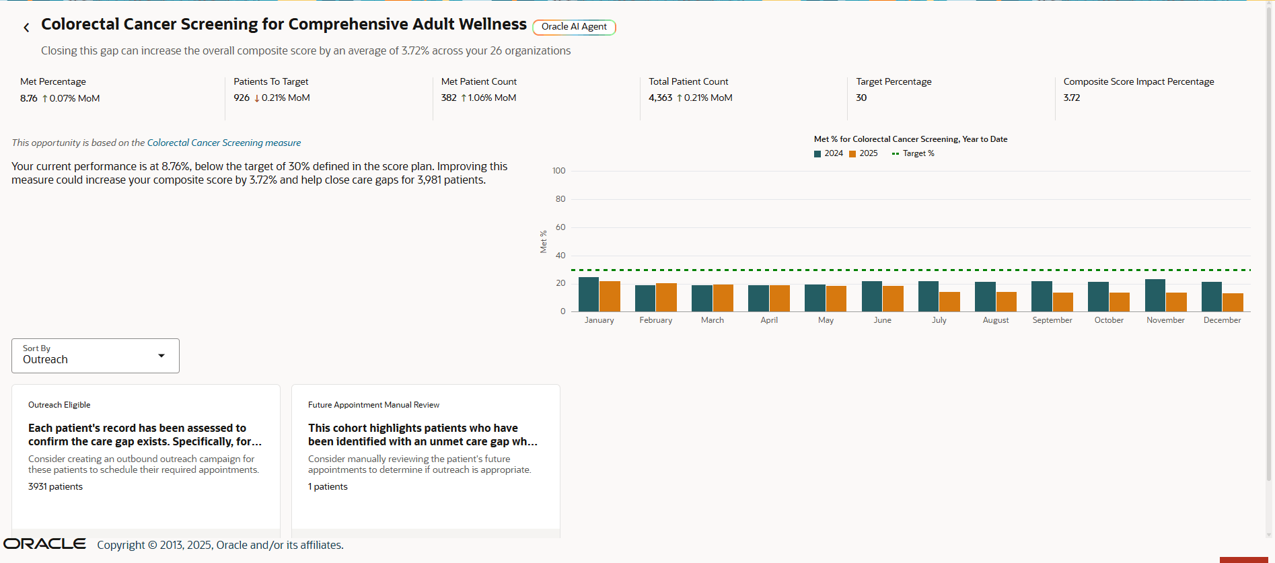Click the Oracle AI Agent button

(574, 27)
